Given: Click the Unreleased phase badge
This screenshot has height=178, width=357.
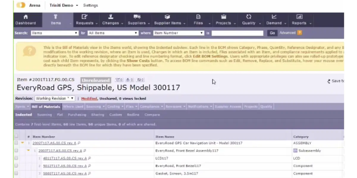Looking at the screenshot, I should point(96,80).
